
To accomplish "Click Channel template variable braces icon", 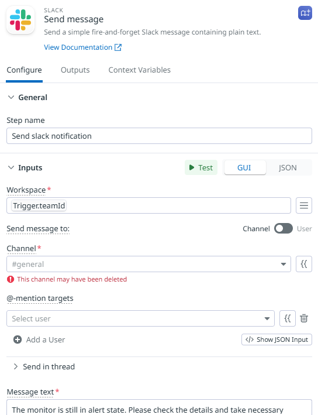I will [304, 264].
